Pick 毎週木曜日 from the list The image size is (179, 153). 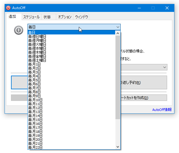point(71,52)
